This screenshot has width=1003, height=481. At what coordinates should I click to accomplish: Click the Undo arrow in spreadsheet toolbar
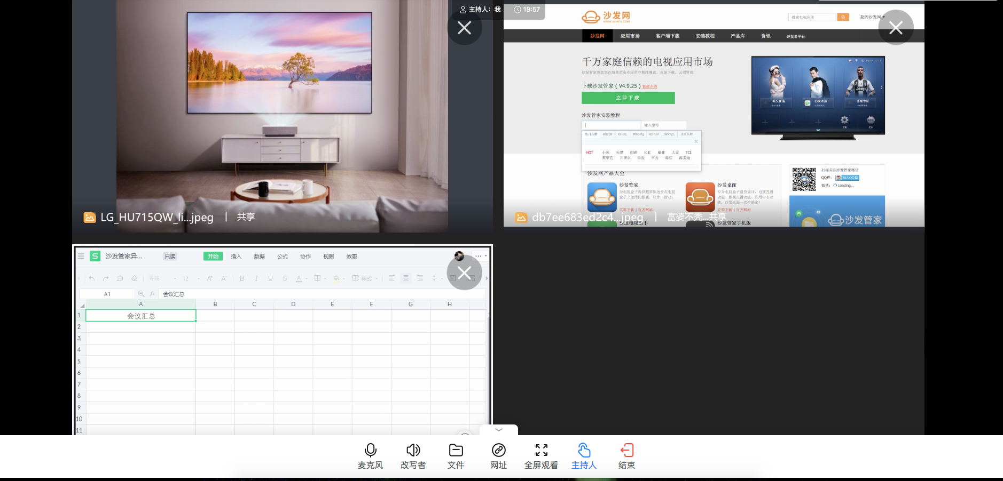pos(92,278)
